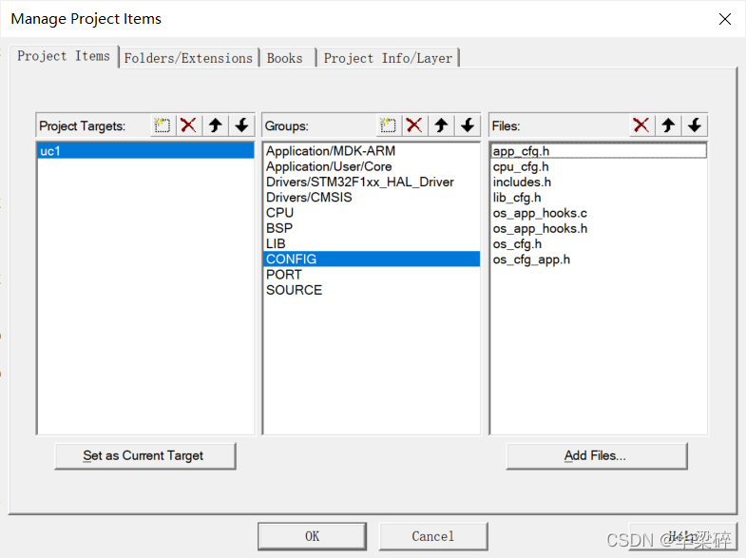
Task: Open the Folders/Extensions tab
Action: pyautogui.click(x=188, y=58)
